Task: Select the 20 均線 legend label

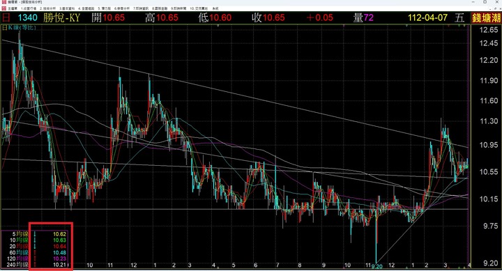Action: 19,247
